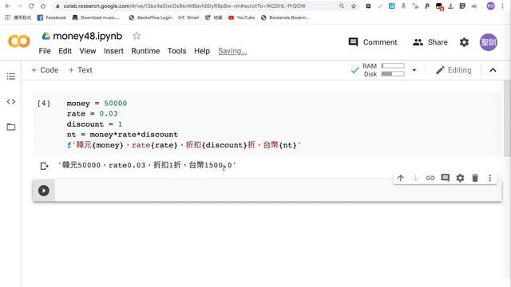
Task: Open the Bookends Bookmarklet bookmark
Action: point(285,18)
